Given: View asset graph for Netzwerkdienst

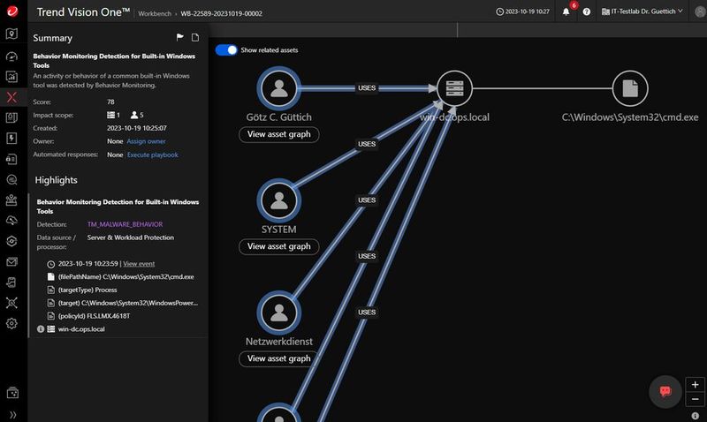Looking at the screenshot, I should (x=278, y=358).
